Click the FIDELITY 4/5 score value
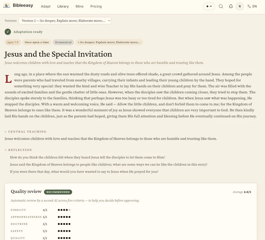The height and width of the screenshot is (240, 265). tap(45, 210)
